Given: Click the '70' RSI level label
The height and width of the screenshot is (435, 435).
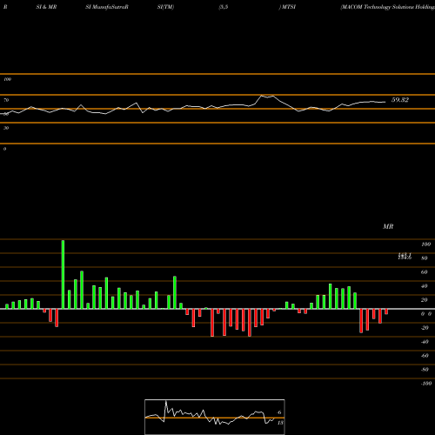Looking at the screenshot, I should tap(6, 100).
